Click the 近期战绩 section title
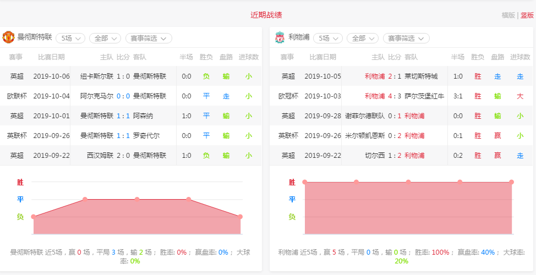Image resolution: width=536 pixels, height=275 pixels. tap(266, 15)
